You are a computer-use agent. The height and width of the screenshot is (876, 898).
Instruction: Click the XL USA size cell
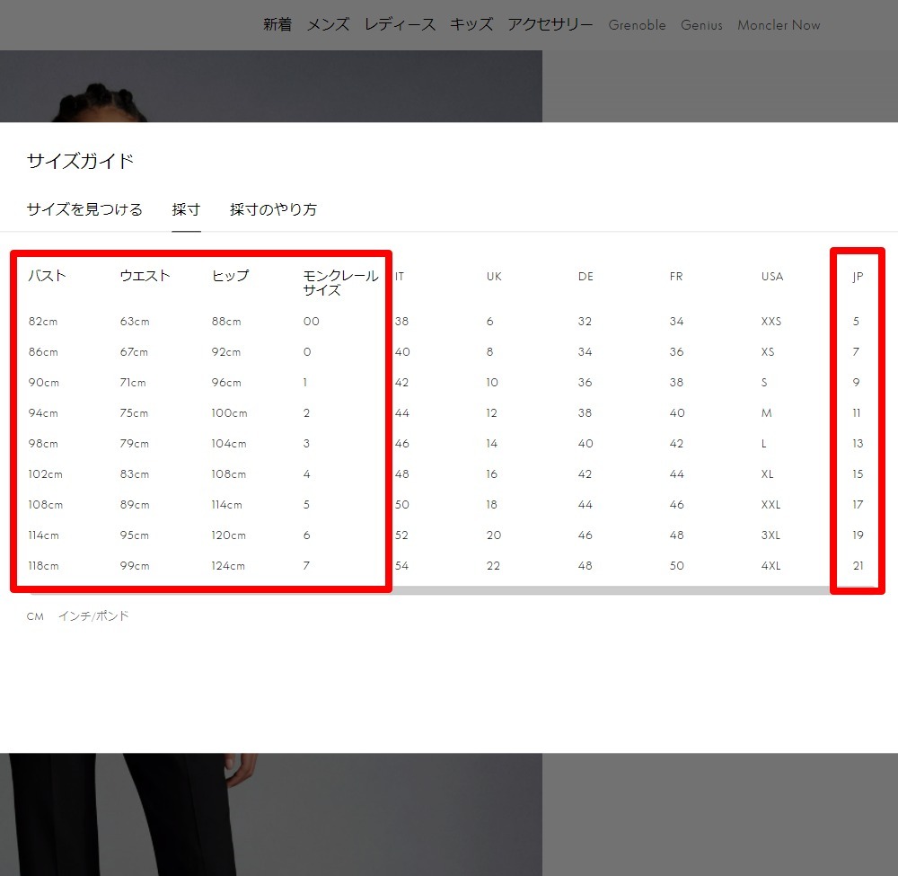tap(768, 473)
